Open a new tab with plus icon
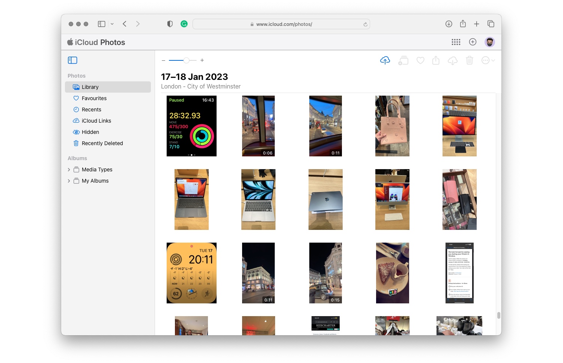The height and width of the screenshot is (363, 563). [x=477, y=24]
